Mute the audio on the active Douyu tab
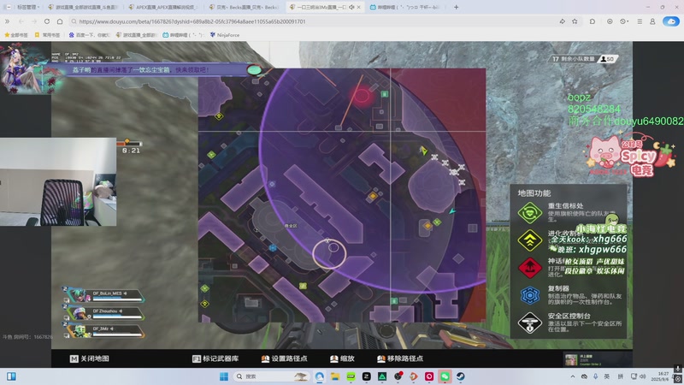Viewport: 684px width, 385px height. pos(351,7)
